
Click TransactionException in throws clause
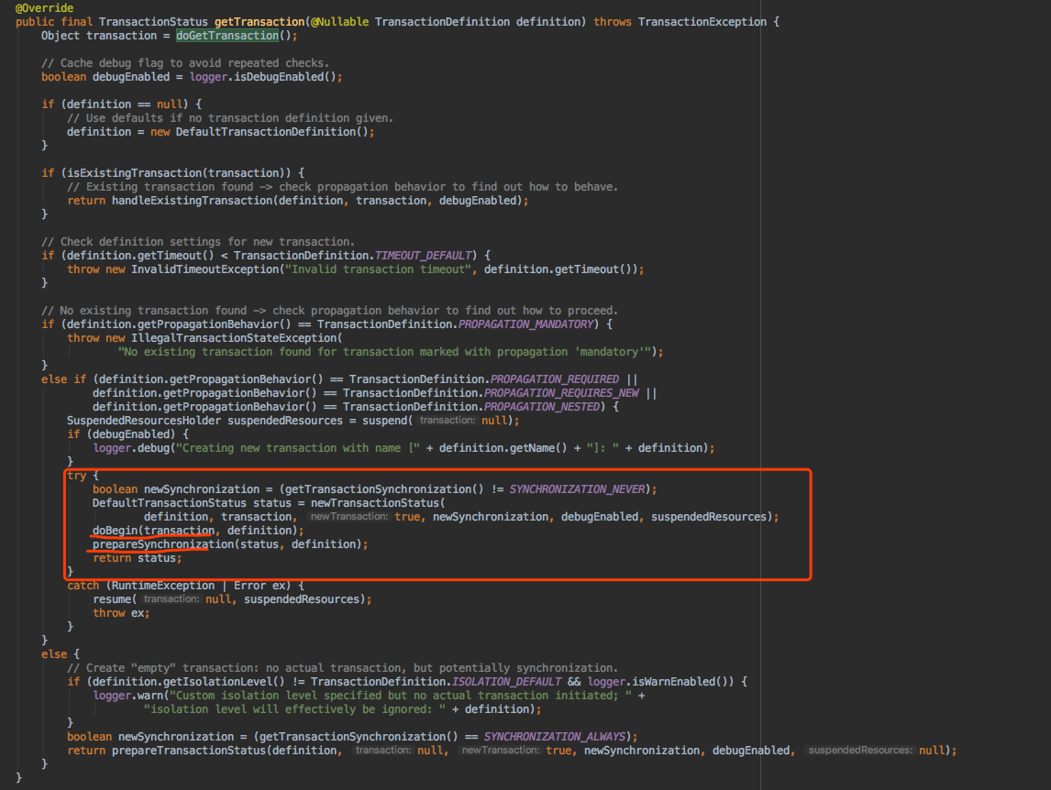click(703, 22)
